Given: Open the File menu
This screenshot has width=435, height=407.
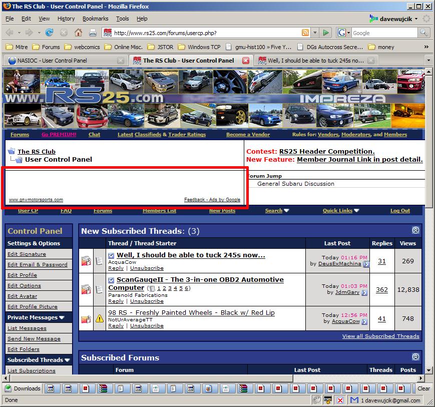Looking at the screenshot, I should coord(10,19).
